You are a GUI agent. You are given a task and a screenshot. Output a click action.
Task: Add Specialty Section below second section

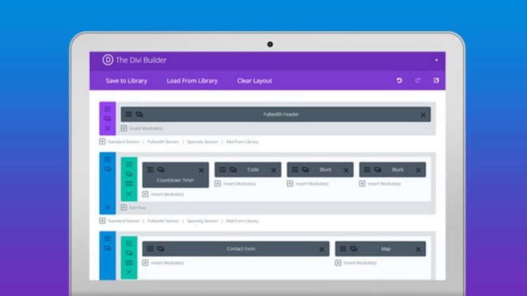coord(202,221)
